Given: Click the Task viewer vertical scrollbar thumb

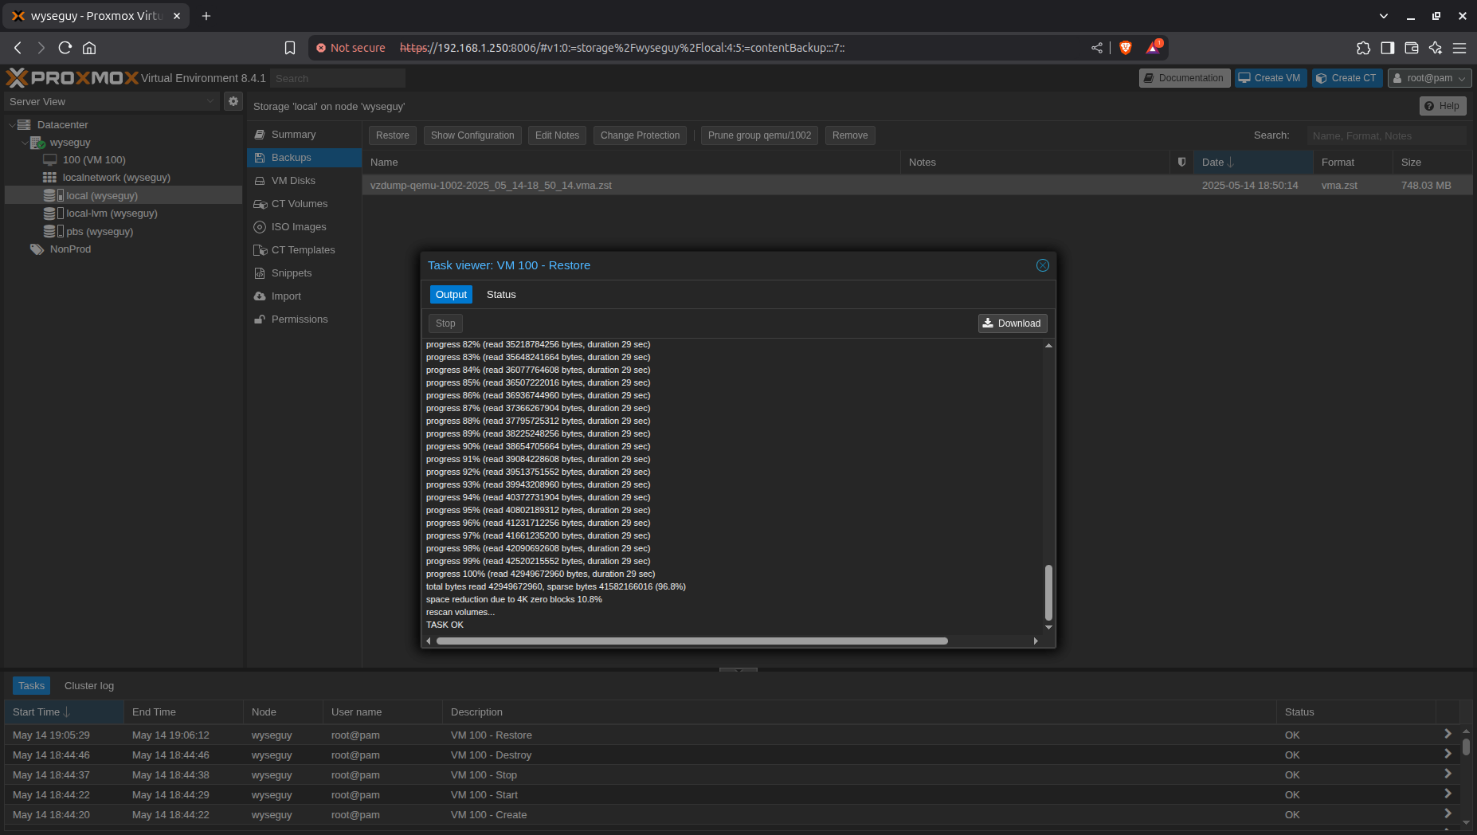Looking at the screenshot, I should [1048, 593].
